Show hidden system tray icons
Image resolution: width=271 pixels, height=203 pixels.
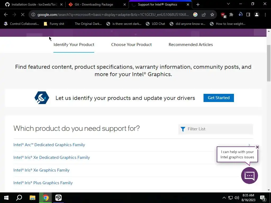224,198
